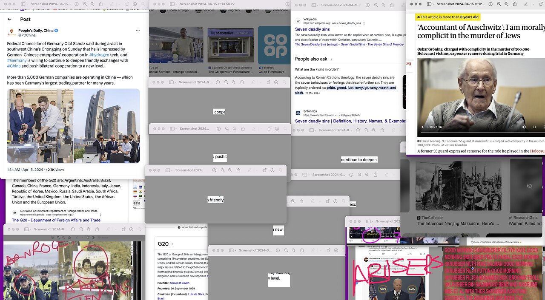Open sidebar chevron in 'continue to deepen' window
545x300 pixels.
(x=316, y=130)
